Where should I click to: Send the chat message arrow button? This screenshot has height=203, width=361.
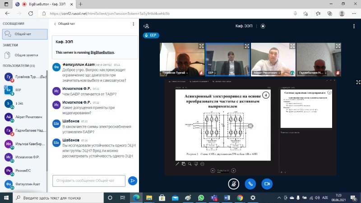tap(132, 181)
